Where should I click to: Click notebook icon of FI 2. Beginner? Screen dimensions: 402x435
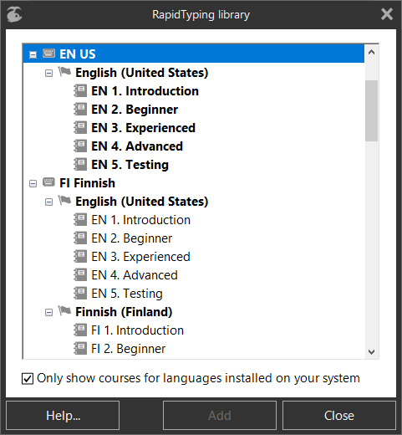click(80, 349)
